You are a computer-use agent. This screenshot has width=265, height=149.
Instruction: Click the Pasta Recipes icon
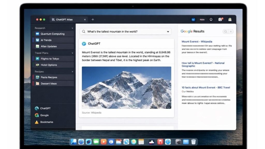(x=37, y=77)
